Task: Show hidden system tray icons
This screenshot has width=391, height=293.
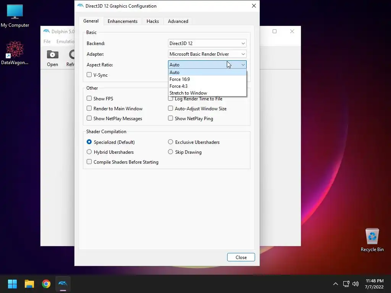Action: [336, 284]
